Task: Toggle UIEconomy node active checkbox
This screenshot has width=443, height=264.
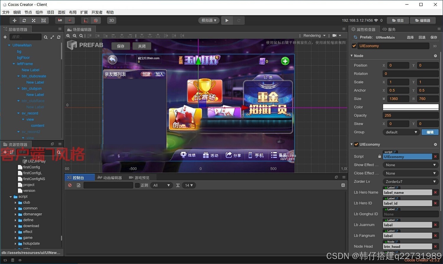Action: pyautogui.click(x=354, y=46)
